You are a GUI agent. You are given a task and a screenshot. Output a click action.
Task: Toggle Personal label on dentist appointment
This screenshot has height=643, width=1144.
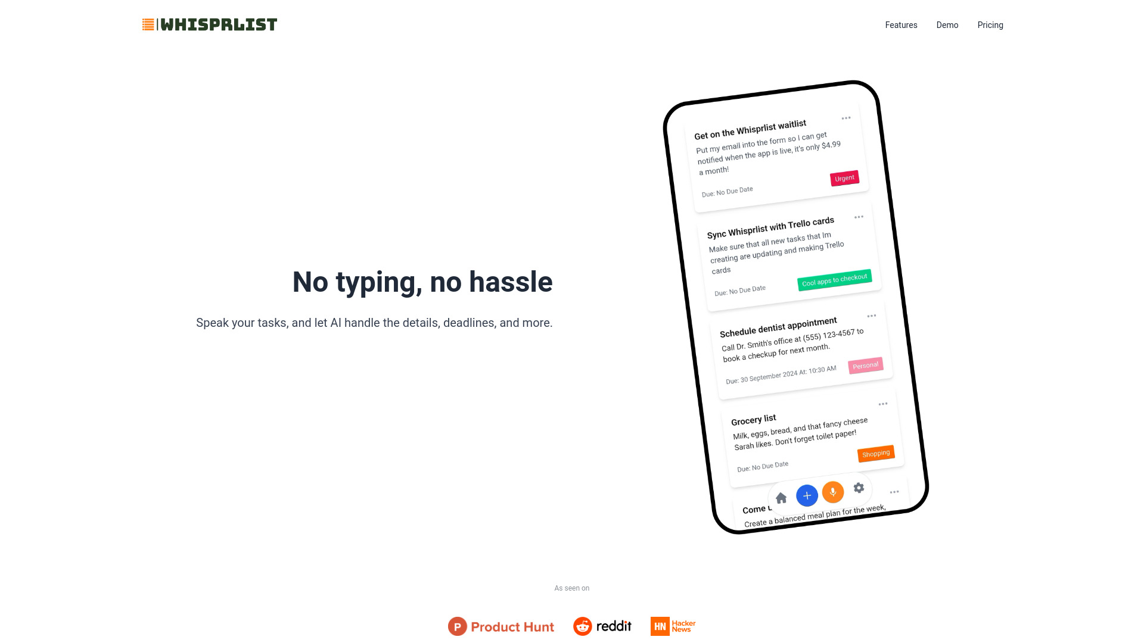tap(865, 365)
